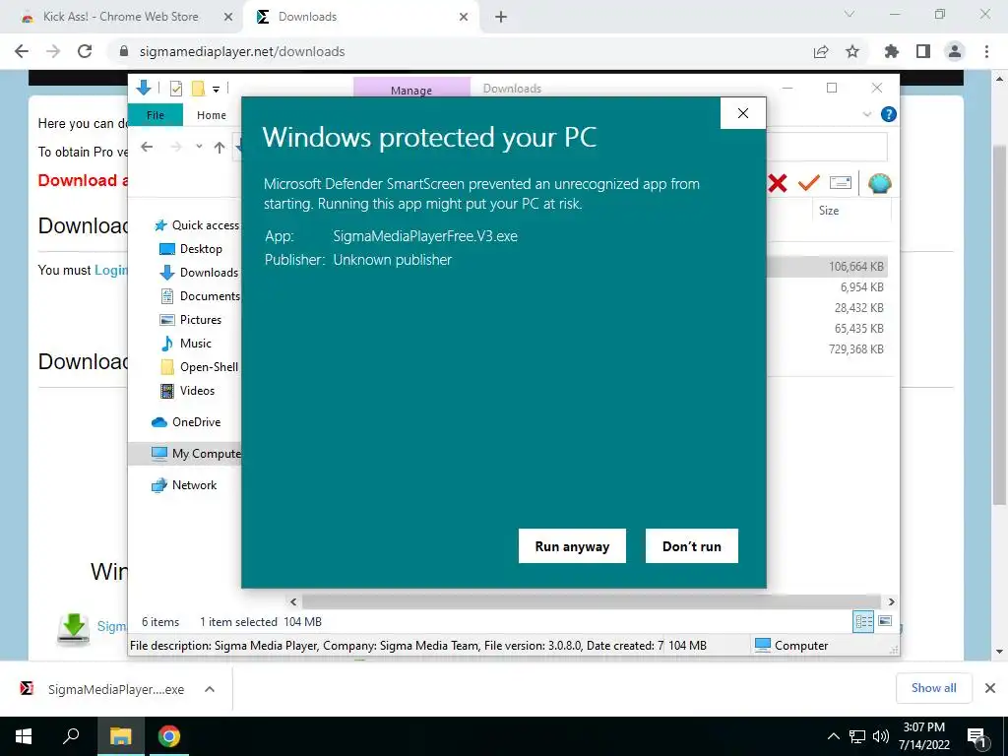Screen dimensions: 1008x756
Task: Select Network in navigation pane
Action: pos(184,485)
